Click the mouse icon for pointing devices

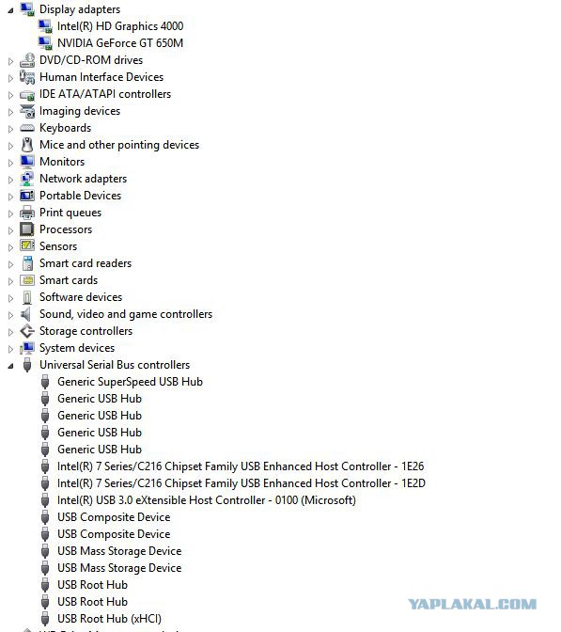coord(27,145)
